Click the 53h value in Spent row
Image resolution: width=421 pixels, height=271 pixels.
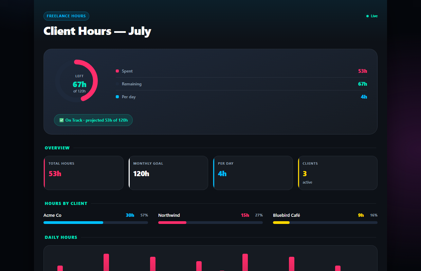click(x=363, y=71)
